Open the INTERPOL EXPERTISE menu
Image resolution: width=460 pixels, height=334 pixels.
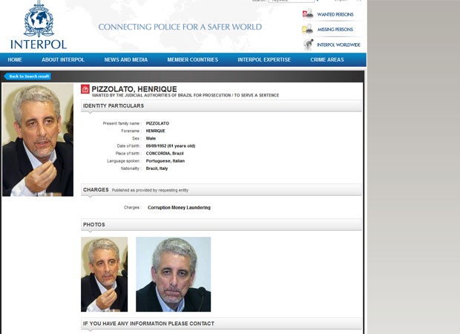264,59
